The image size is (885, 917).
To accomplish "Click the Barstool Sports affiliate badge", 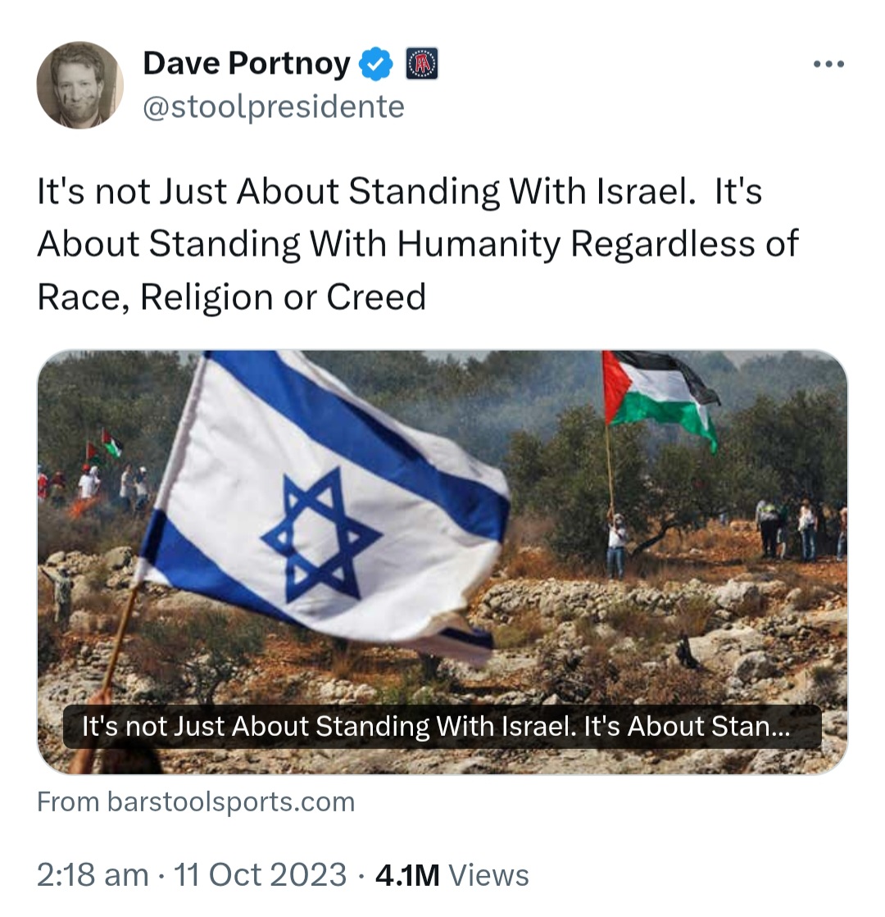I will coord(422,64).
